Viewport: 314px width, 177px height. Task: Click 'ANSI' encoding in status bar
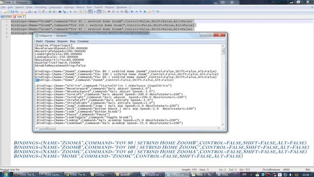point(286,170)
